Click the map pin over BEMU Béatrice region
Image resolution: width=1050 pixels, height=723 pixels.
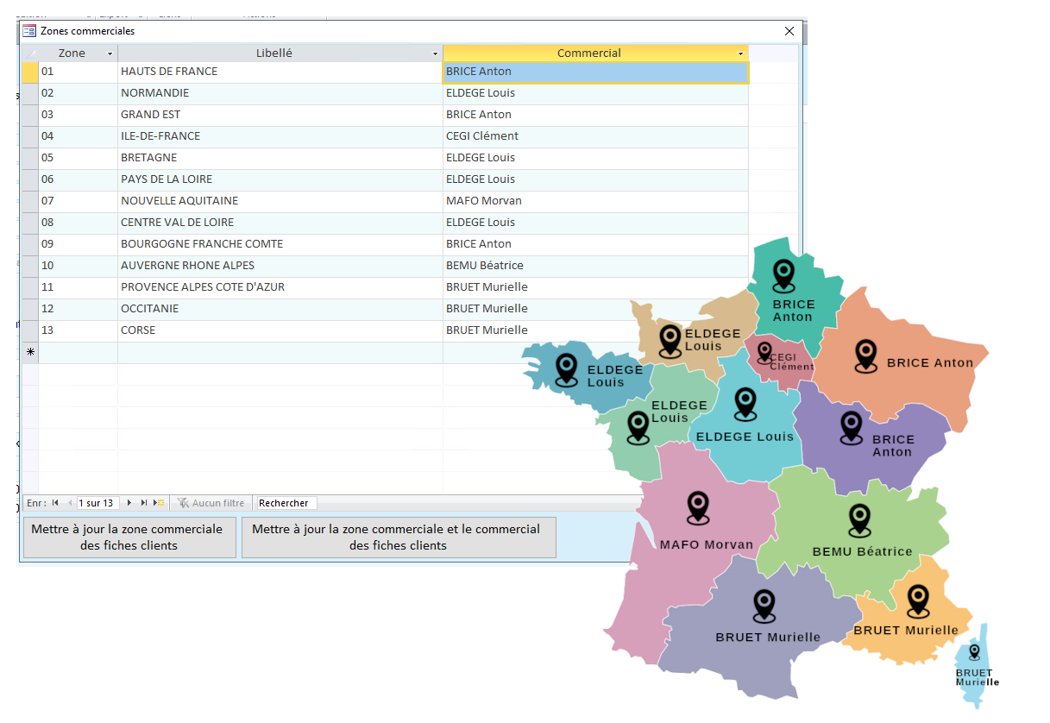click(859, 521)
